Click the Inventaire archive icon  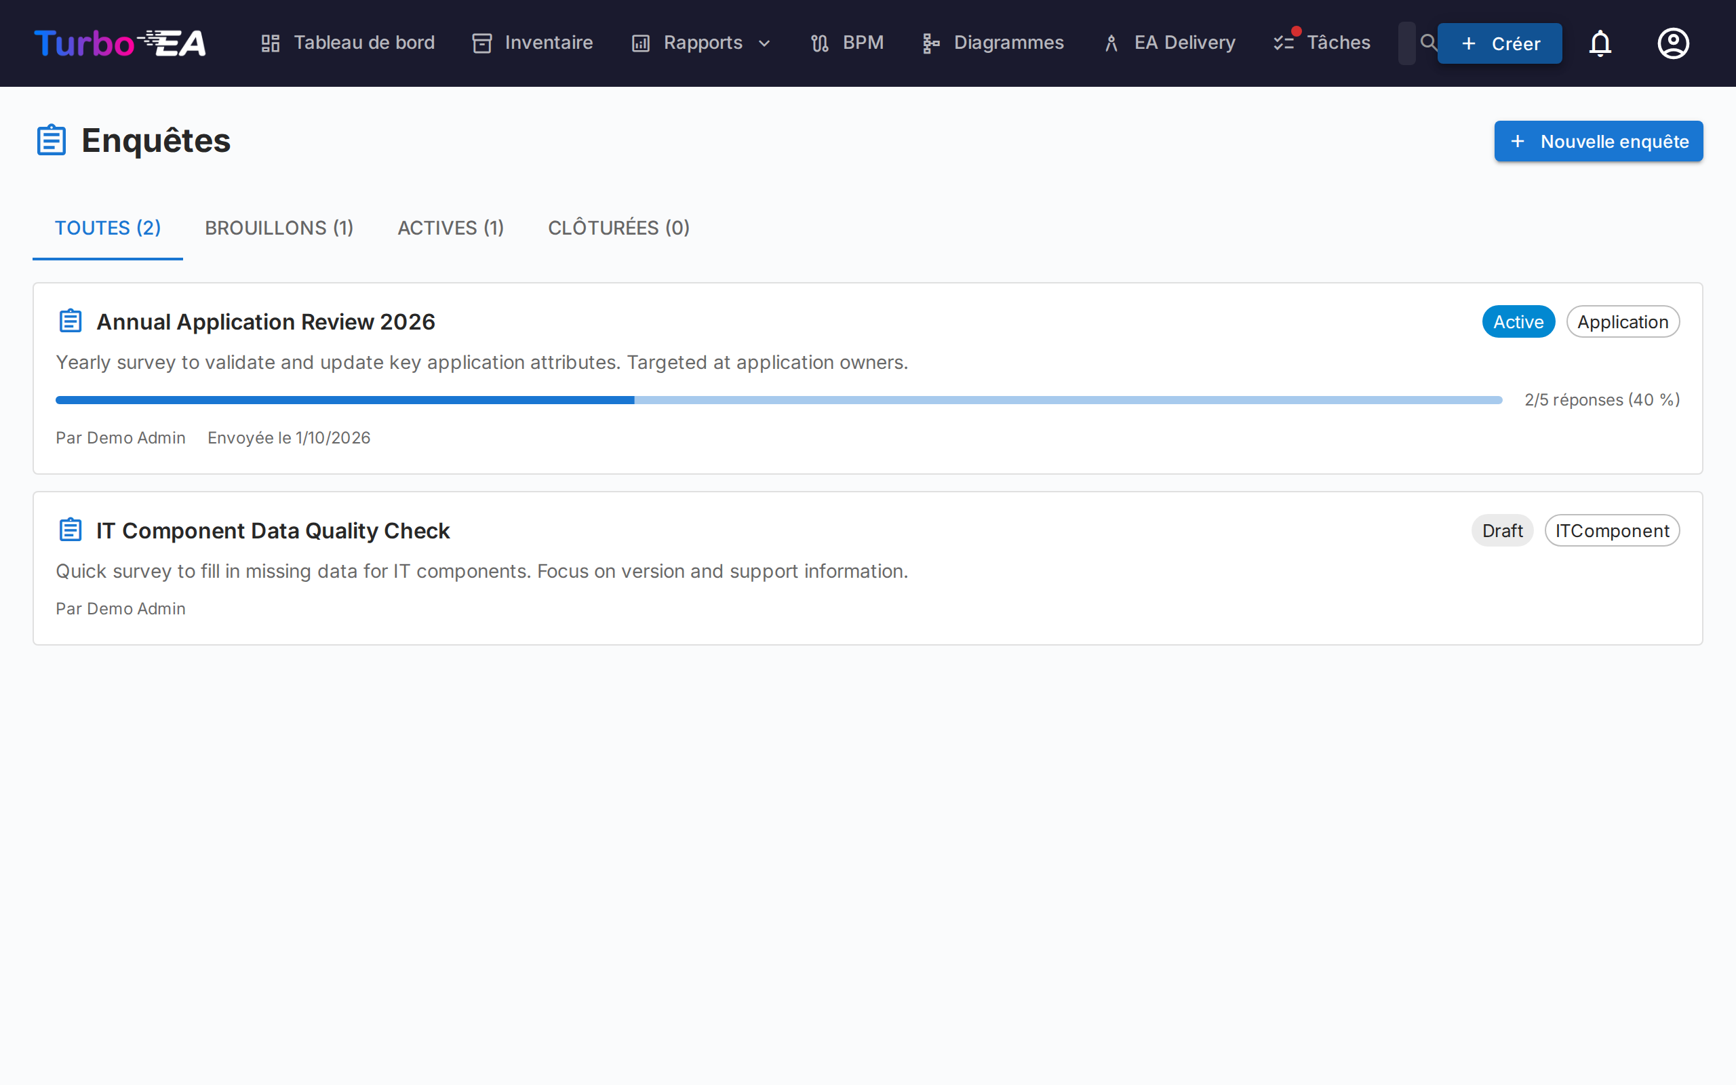coord(482,43)
